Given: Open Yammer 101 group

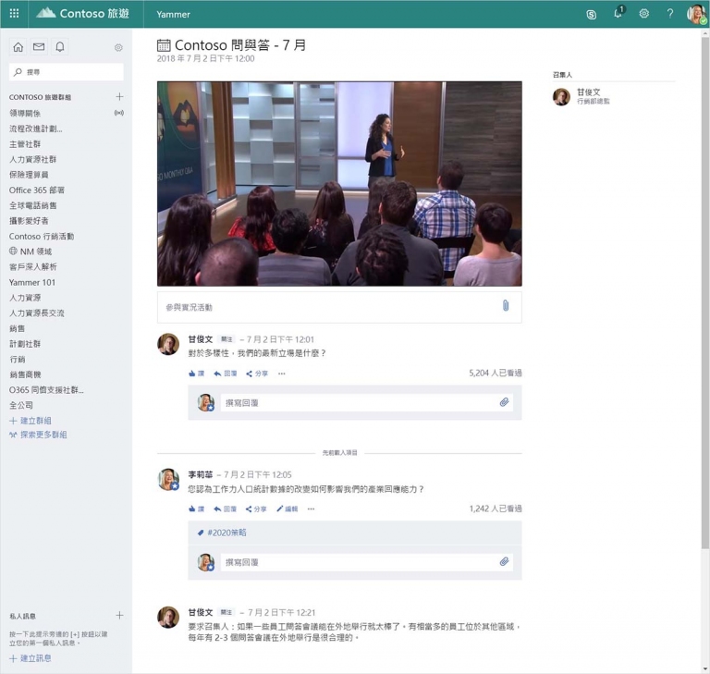Looking at the screenshot, I should pos(32,282).
